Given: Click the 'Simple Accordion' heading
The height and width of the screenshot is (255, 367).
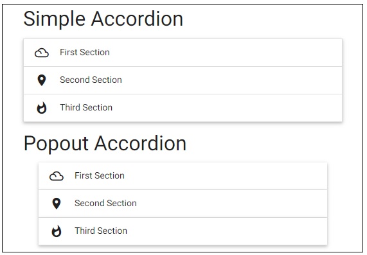Looking at the screenshot, I should pyautogui.click(x=103, y=19).
